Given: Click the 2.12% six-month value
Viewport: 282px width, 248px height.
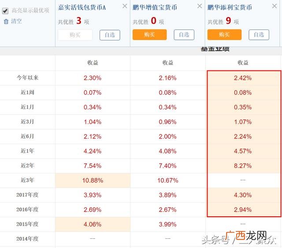Looking at the screenshot, I should pyautogui.click(x=93, y=137).
